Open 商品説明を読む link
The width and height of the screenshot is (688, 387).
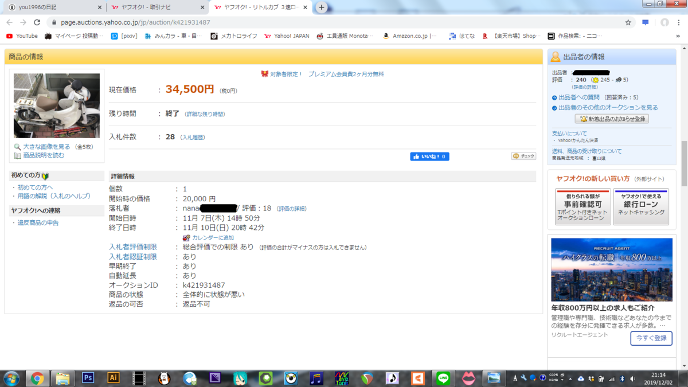point(44,155)
